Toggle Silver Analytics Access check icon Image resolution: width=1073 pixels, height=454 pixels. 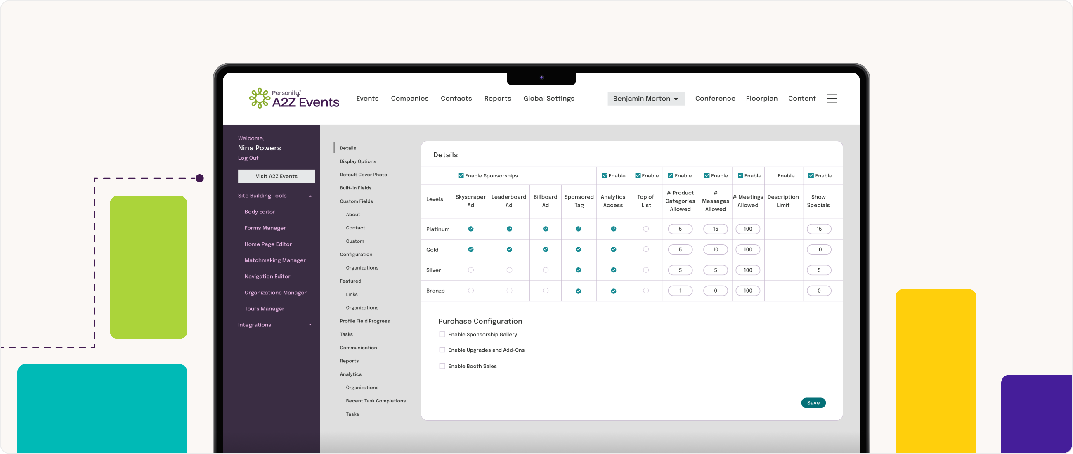pyautogui.click(x=613, y=270)
